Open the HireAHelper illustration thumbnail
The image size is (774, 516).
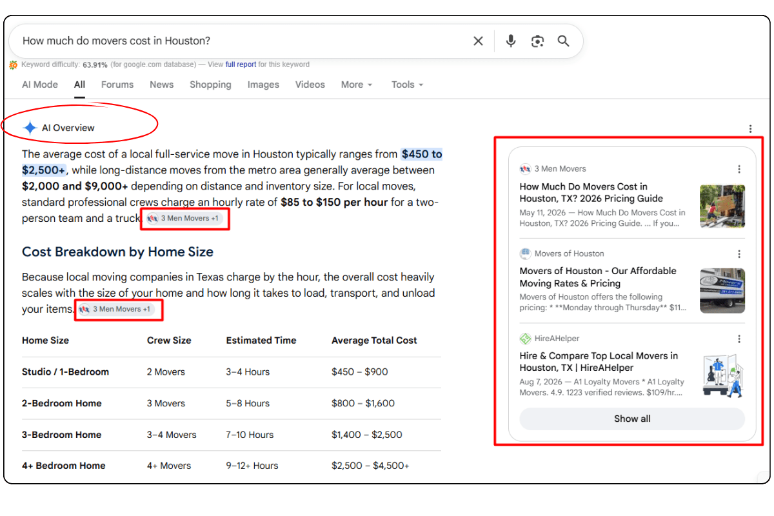click(x=722, y=376)
